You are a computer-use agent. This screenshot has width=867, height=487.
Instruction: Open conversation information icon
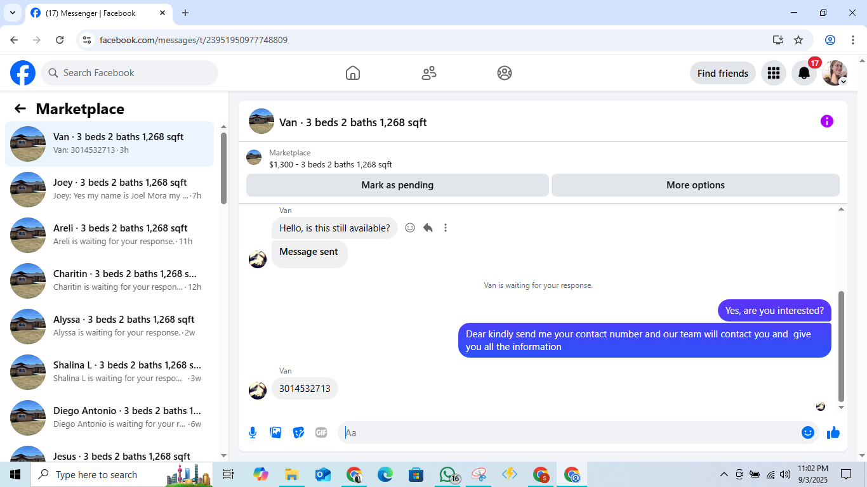pos(827,121)
